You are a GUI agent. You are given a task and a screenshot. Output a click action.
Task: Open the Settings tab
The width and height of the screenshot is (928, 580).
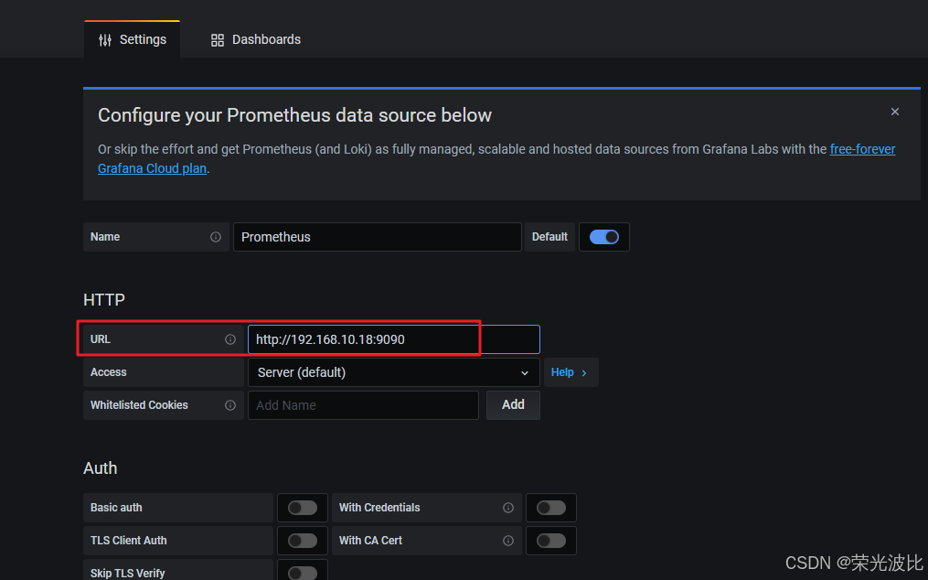tap(132, 39)
